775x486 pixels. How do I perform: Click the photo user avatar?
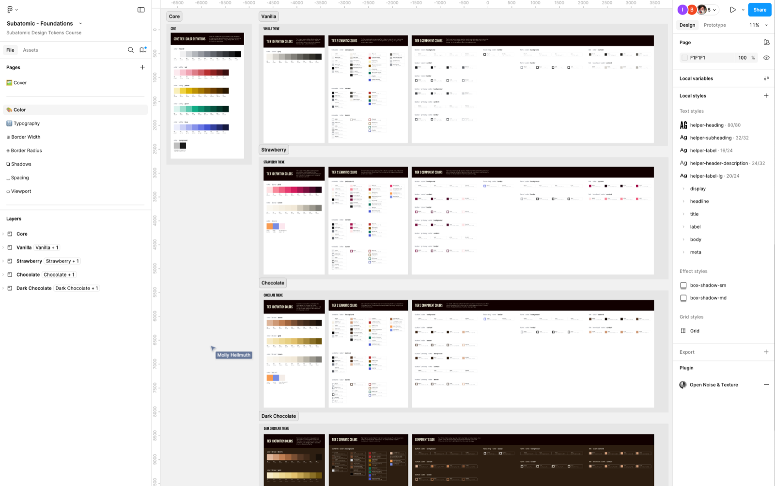point(701,10)
